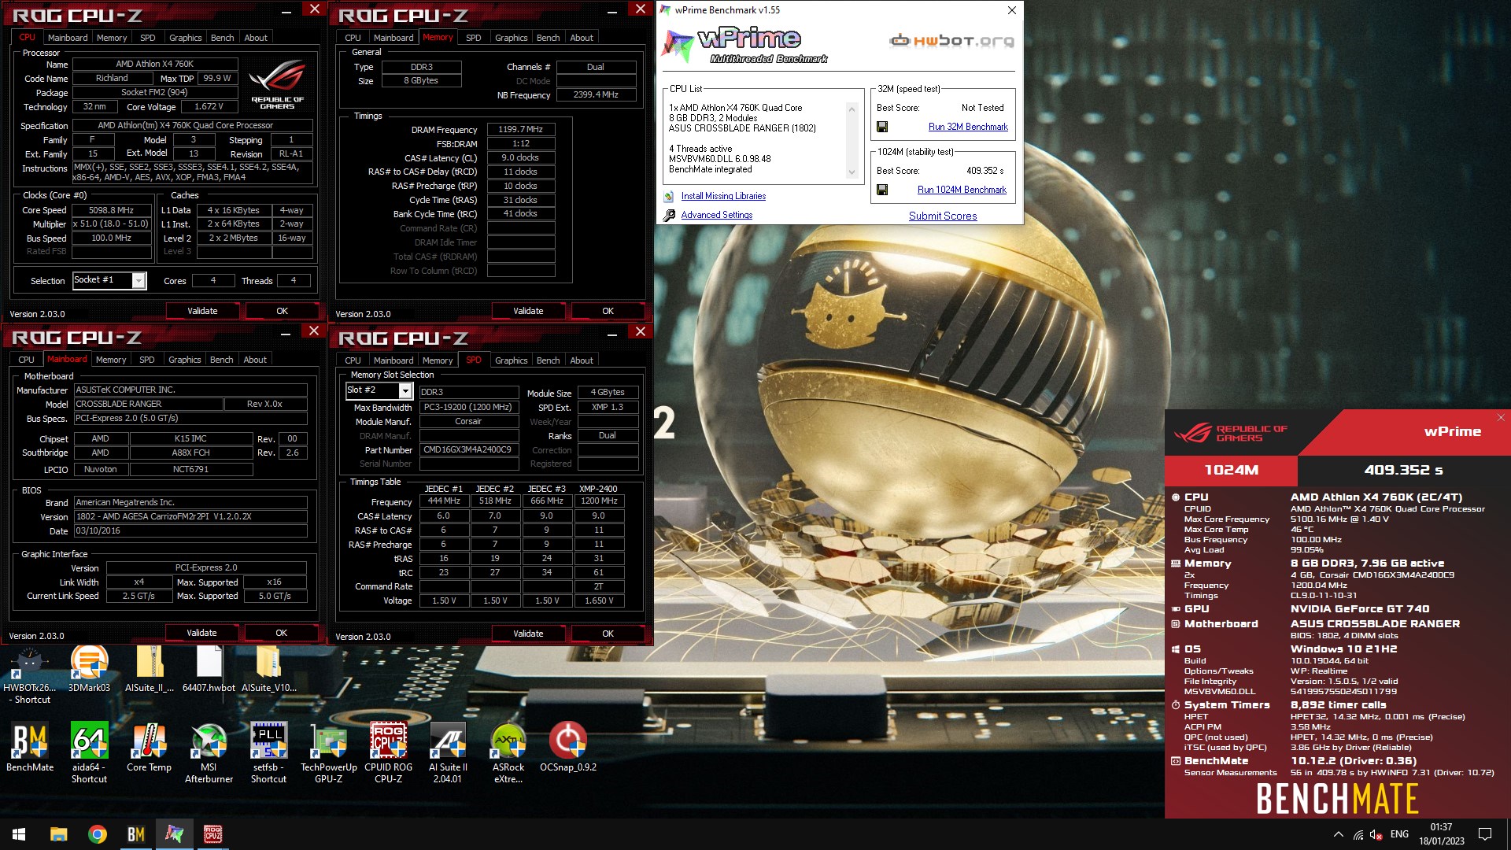Screen dimensions: 1511x850
Task: Launch TechPowerUp GPU-Z from desktop
Action: click(x=328, y=752)
